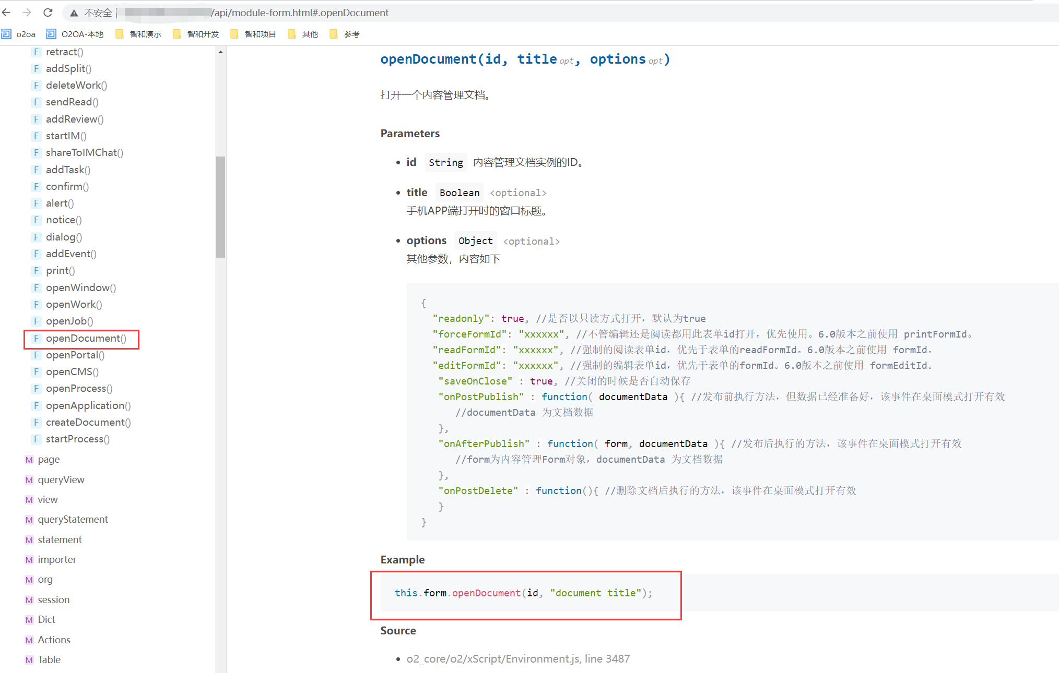Select the createDocument() function entry

(88, 423)
